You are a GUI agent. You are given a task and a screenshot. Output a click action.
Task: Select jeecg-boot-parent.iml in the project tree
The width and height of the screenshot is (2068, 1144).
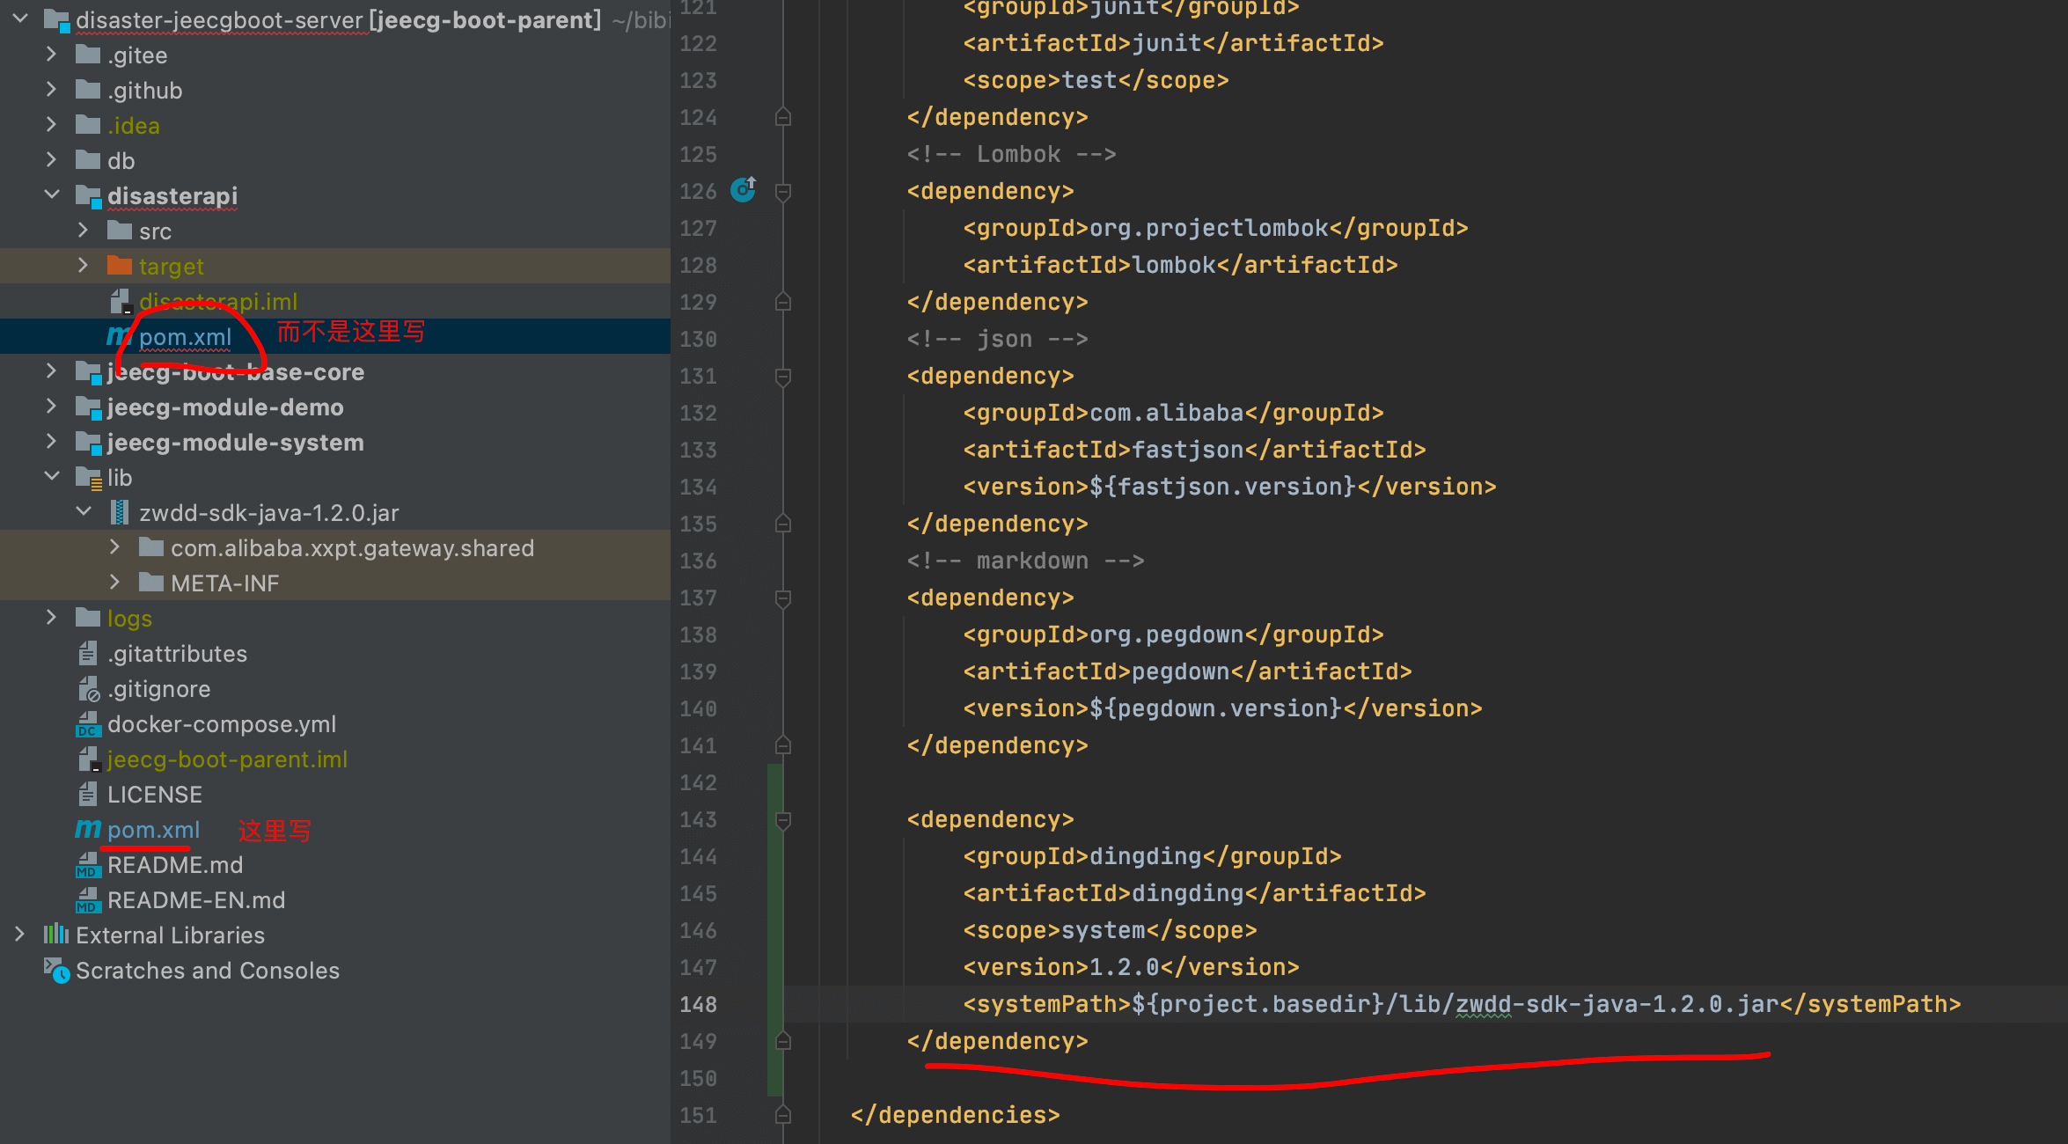pyautogui.click(x=227, y=759)
